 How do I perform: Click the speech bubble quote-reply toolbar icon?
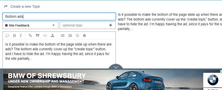click(7, 35)
